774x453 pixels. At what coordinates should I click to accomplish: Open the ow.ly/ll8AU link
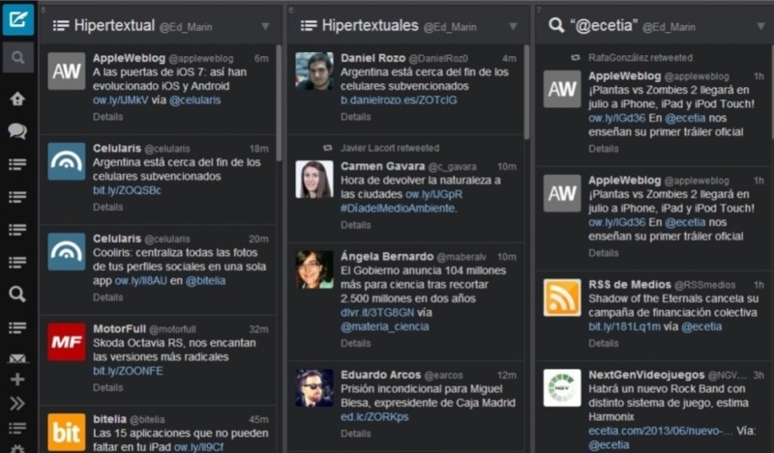(141, 280)
